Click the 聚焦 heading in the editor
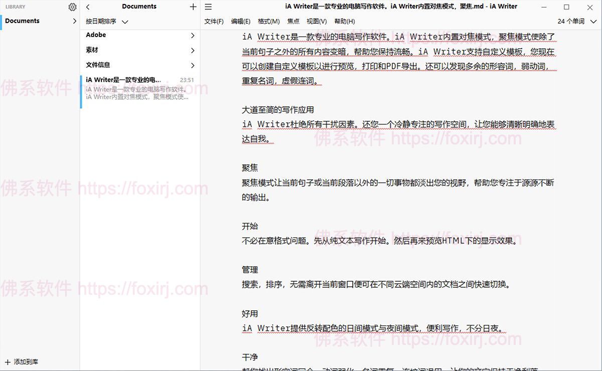Image resolution: width=602 pixels, height=371 pixels. 250,168
